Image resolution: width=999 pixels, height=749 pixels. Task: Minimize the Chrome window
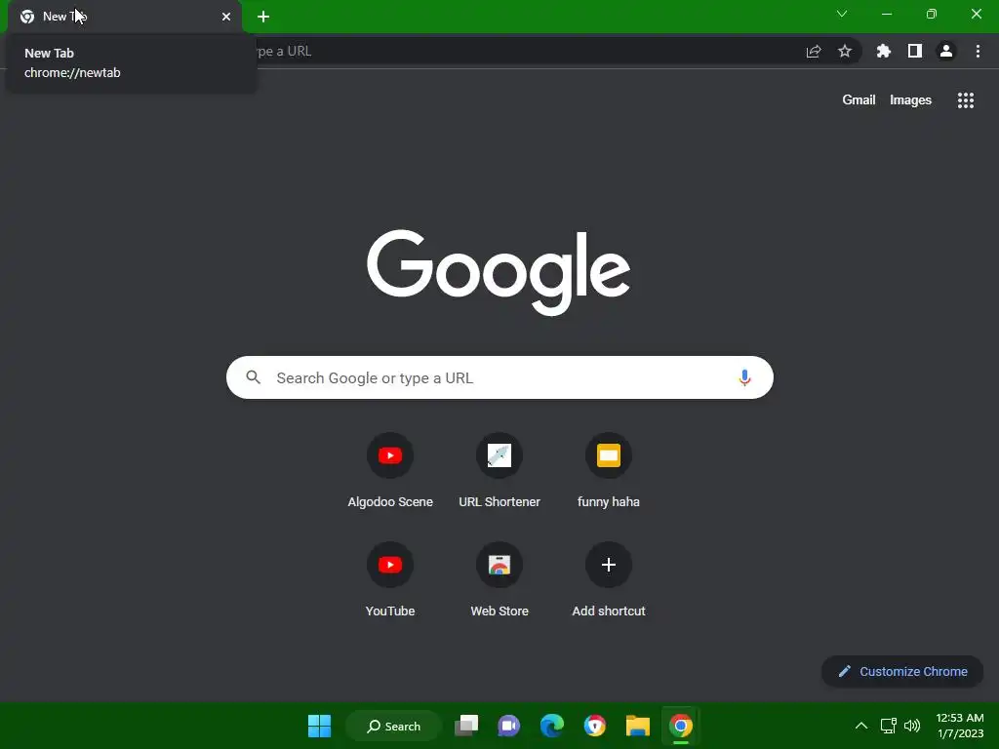tap(886, 14)
